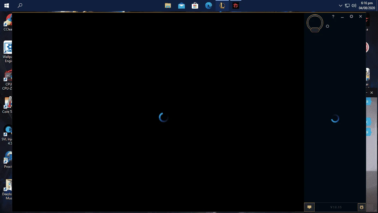378x213 pixels.
Task: Minimize the League client window
Action: (x=342, y=17)
